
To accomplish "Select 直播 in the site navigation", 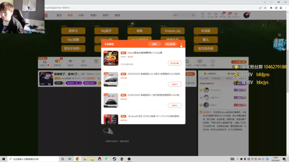I will click(x=70, y=15).
